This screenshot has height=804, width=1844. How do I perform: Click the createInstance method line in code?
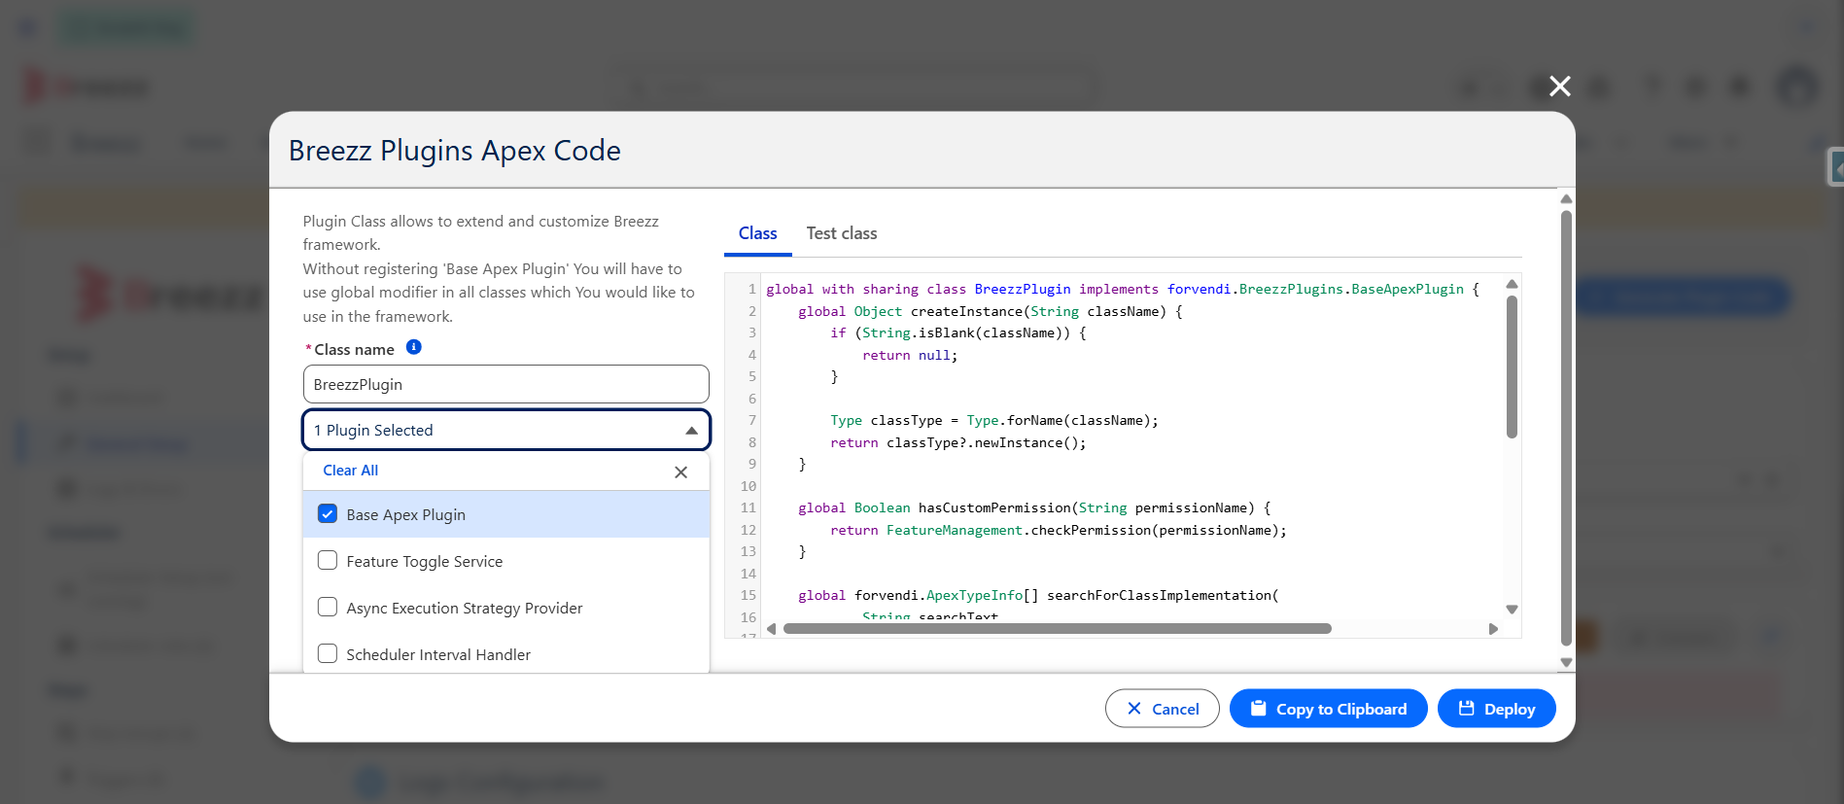point(990,311)
